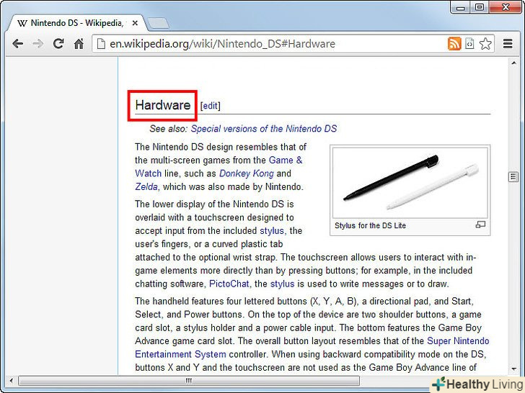Open the PictoChat link
This screenshot has width=525, height=393.
[x=229, y=284]
